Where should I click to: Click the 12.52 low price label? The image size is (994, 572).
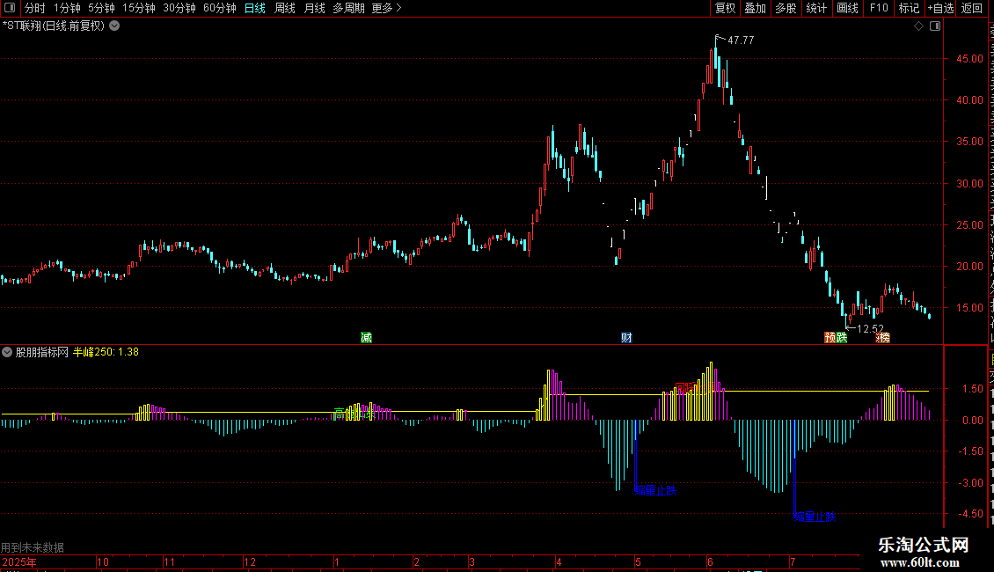pyautogui.click(x=870, y=328)
